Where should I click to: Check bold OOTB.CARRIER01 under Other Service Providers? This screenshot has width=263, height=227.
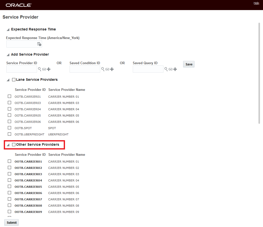coord(9,161)
